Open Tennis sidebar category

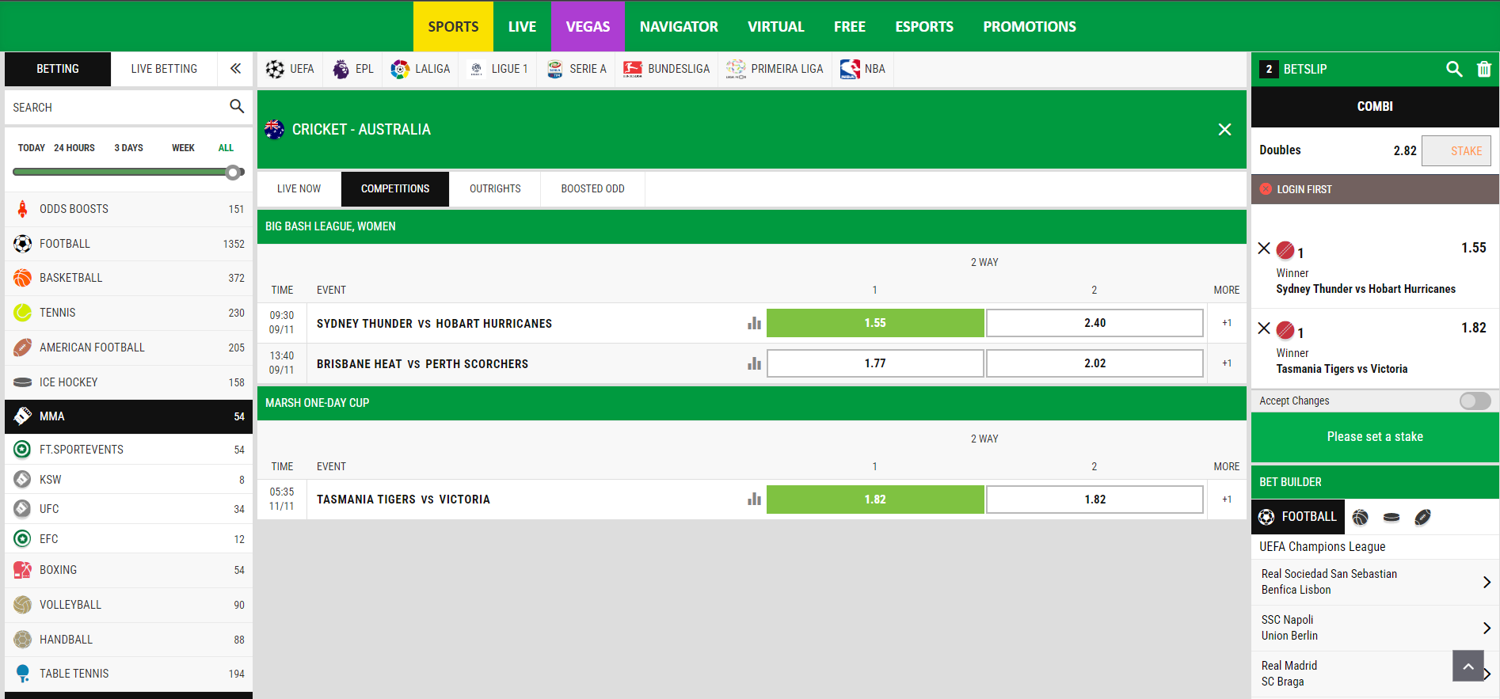tap(129, 313)
